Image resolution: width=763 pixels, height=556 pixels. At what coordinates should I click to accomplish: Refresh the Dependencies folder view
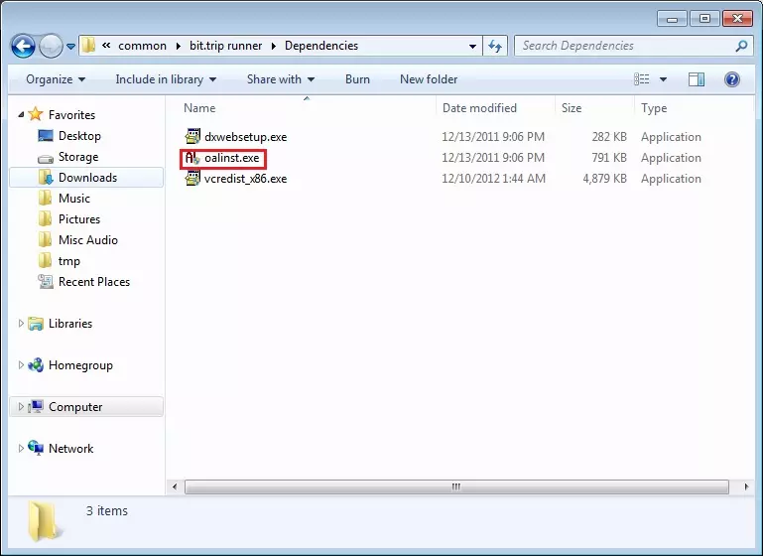click(495, 47)
